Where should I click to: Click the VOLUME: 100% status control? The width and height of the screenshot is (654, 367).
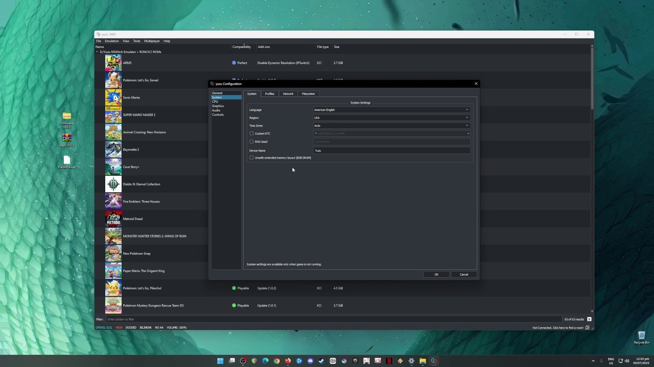pos(176,327)
